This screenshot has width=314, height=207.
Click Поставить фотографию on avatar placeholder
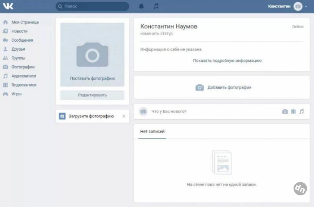(92, 78)
